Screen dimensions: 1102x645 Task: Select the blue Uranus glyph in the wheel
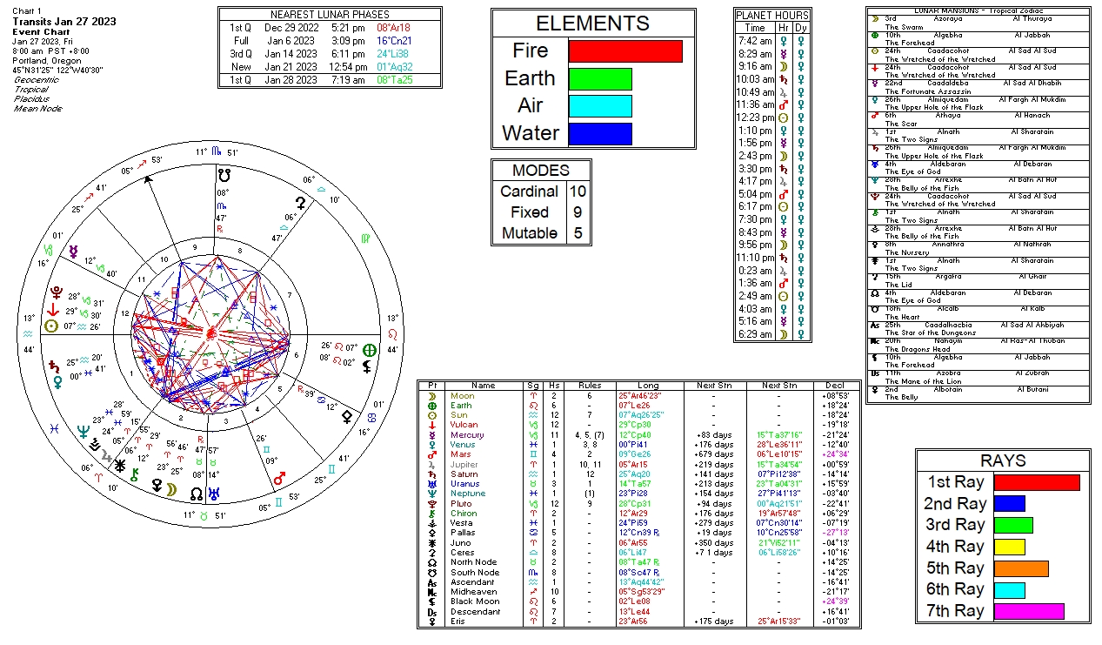coord(214,494)
